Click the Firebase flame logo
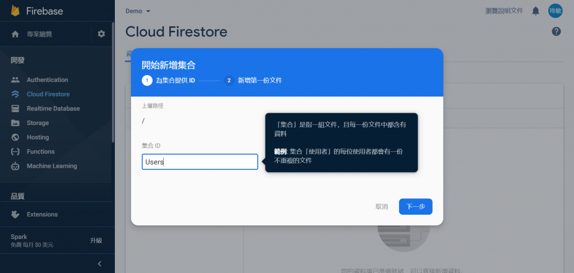574x273 pixels. tap(15, 11)
